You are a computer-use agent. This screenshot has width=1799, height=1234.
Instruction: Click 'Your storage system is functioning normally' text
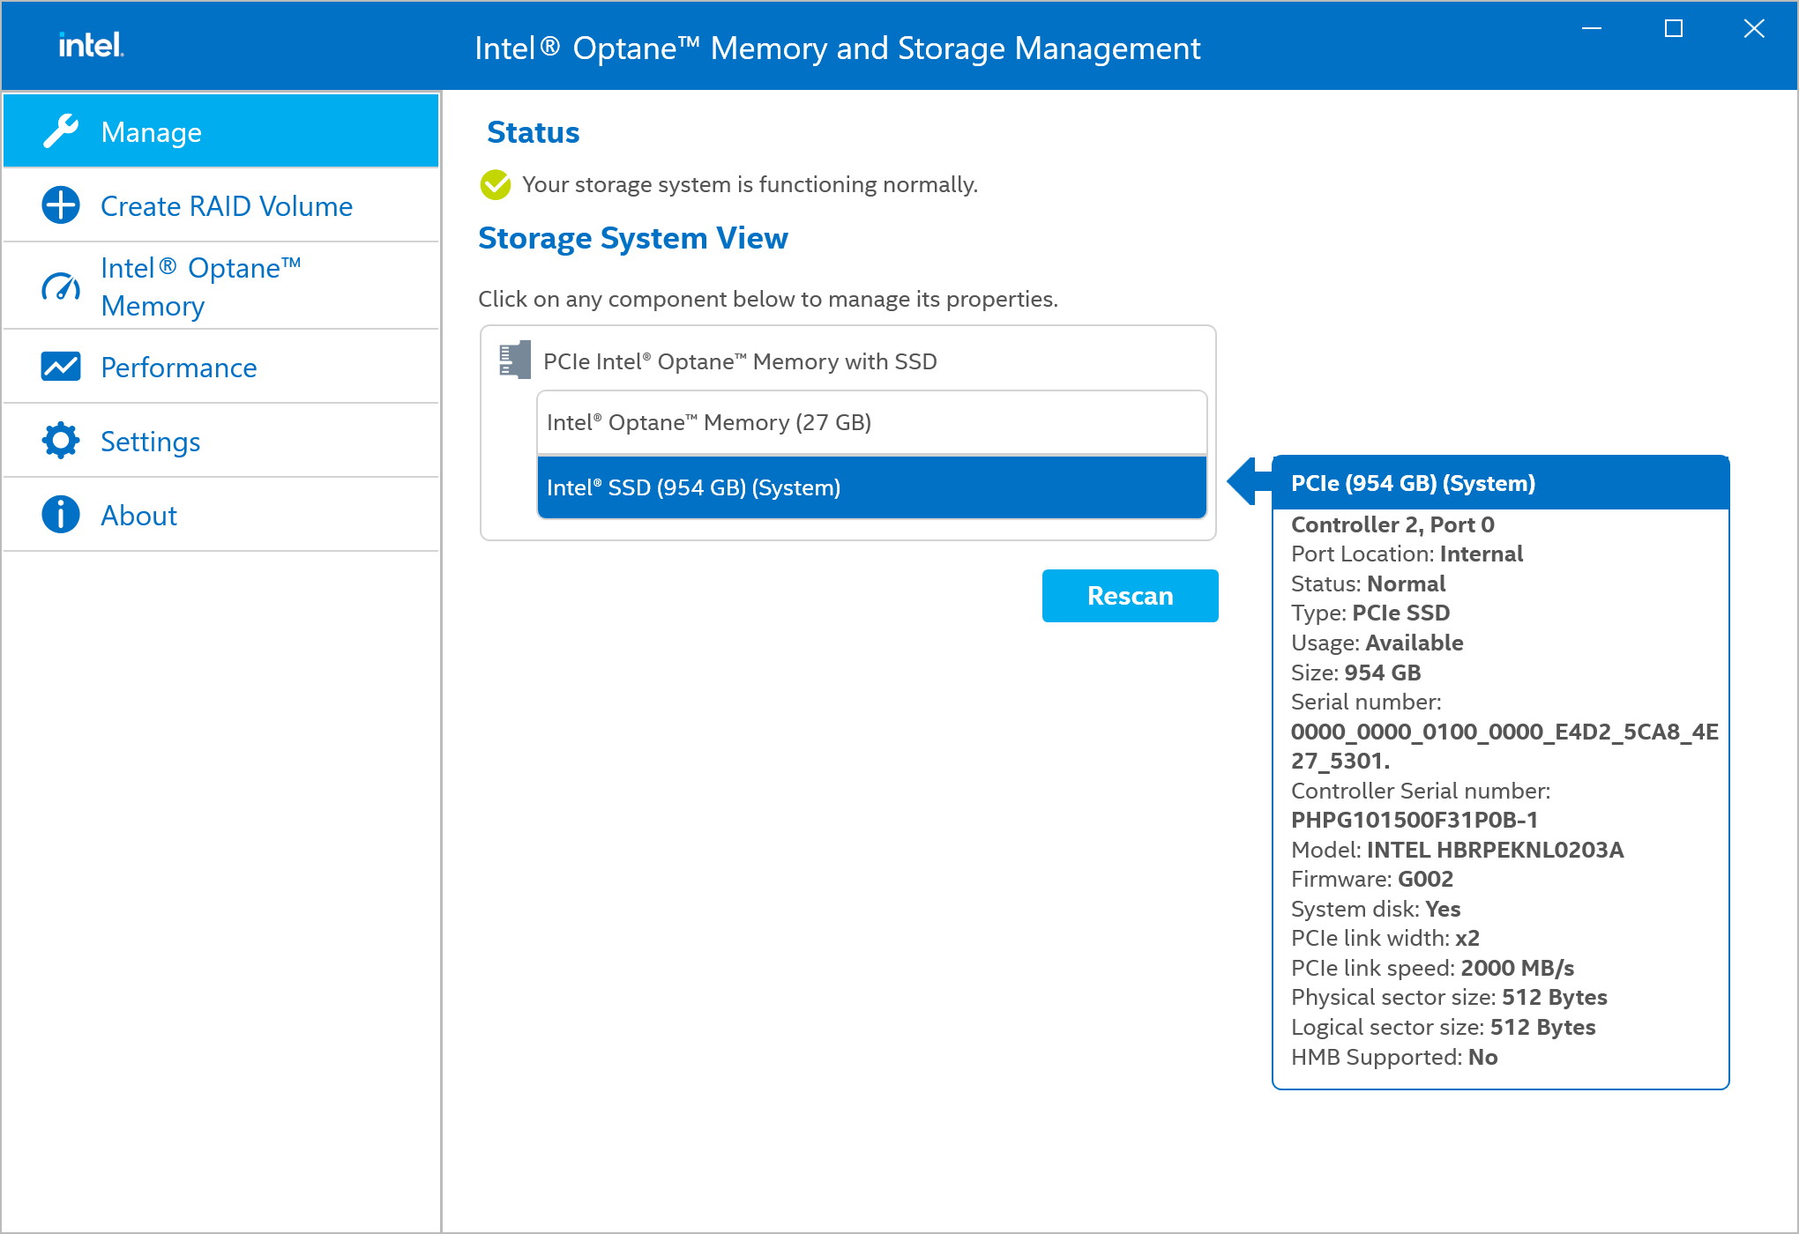click(750, 184)
